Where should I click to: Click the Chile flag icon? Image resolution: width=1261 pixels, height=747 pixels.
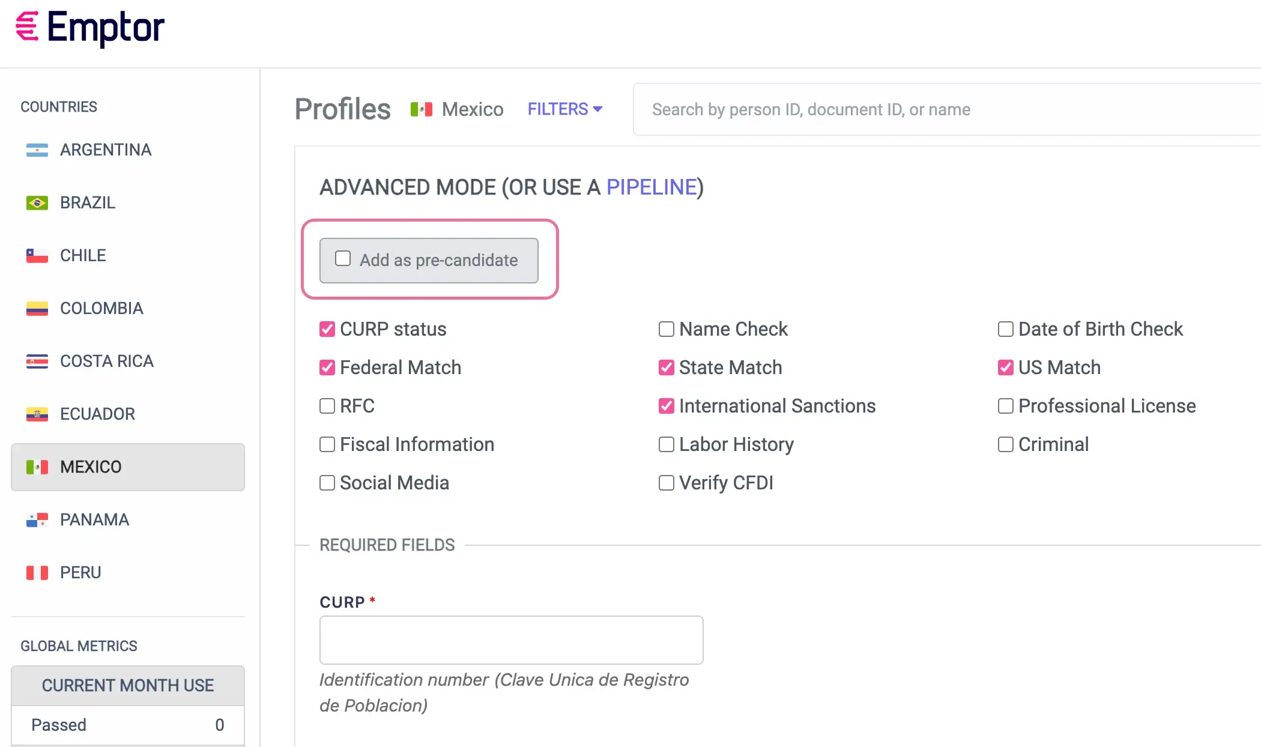[37, 255]
